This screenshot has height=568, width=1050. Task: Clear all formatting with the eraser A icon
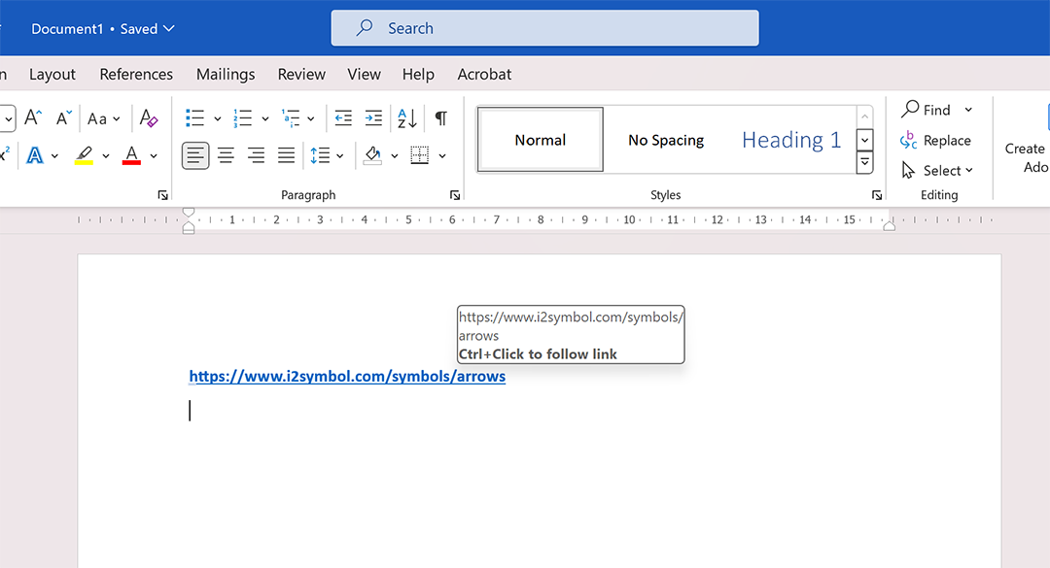pos(149,117)
